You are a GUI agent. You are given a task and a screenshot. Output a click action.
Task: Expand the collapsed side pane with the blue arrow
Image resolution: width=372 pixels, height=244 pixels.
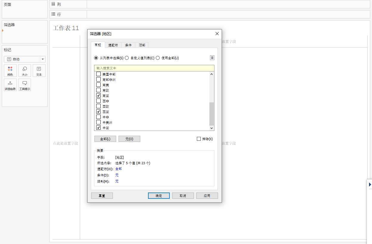click(x=370, y=184)
